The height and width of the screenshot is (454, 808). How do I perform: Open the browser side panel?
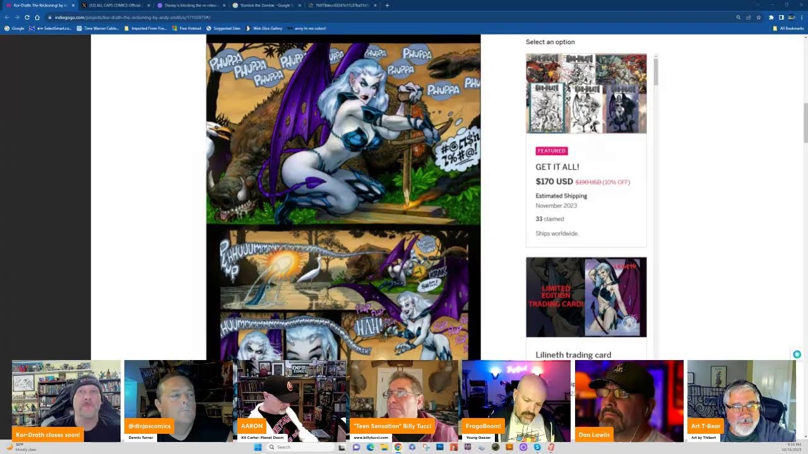point(781,17)
